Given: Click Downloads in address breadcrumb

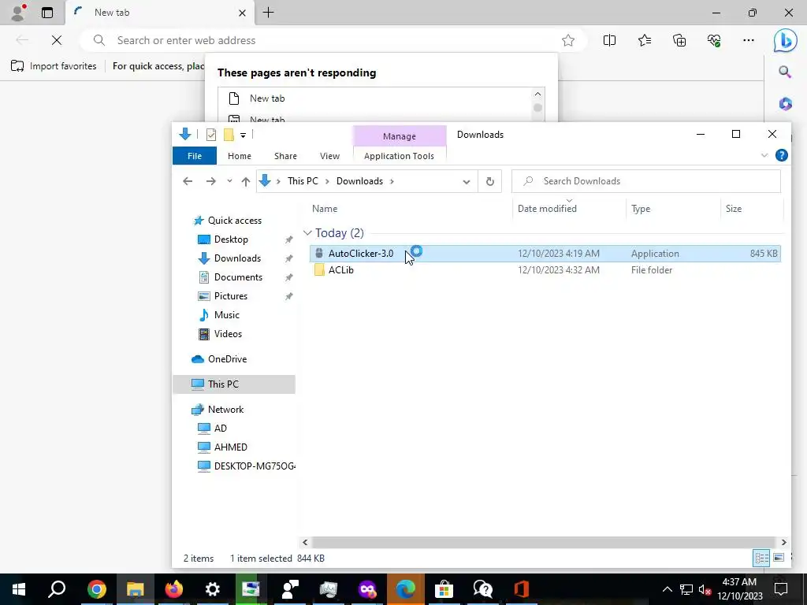Looking at the screenshot, I should [359, 181].
